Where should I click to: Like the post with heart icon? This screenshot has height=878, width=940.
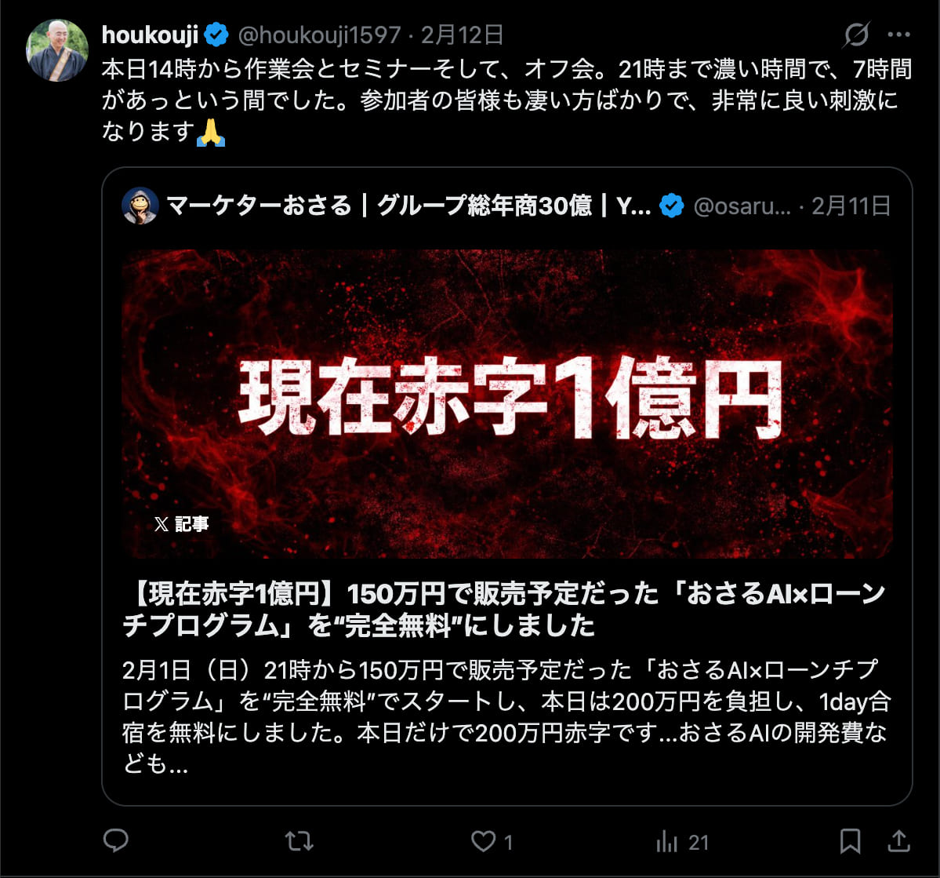click(x=483, y=841)
